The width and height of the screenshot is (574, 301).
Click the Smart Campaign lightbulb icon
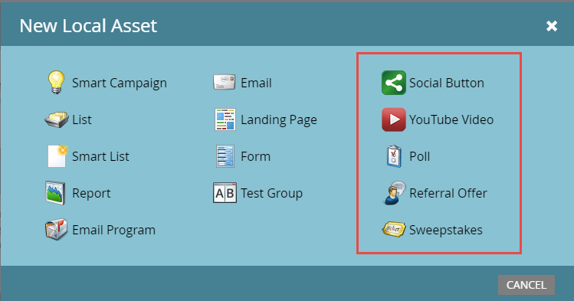pyautogui.click(x=57, y=83)
